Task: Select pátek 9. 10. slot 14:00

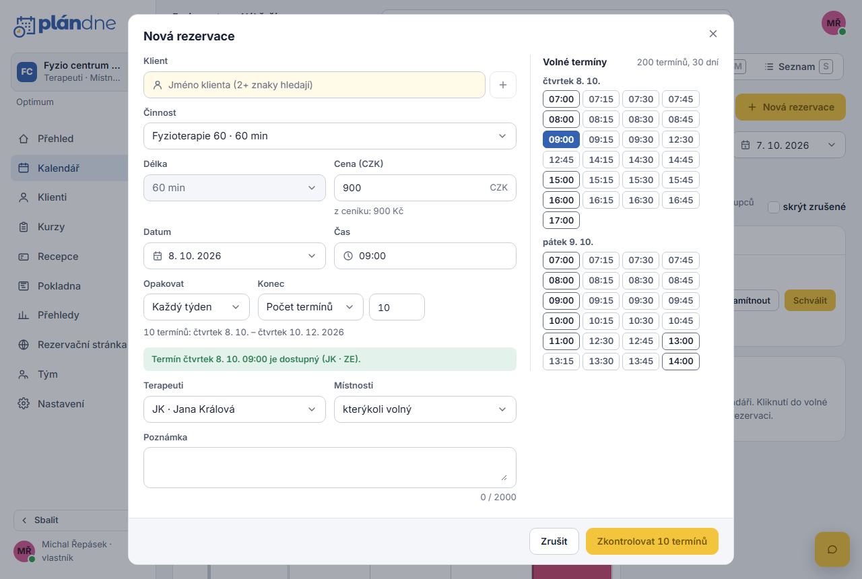Action: coord(681,362)
